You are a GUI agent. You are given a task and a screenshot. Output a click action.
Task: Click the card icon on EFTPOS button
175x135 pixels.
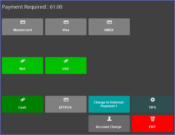point(66,100)
